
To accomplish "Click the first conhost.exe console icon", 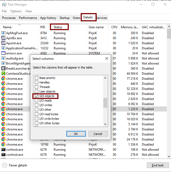I will 3,150.
